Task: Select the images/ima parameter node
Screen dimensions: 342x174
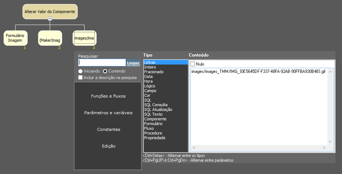Action: pyautogui.click(x=84, y=38)
